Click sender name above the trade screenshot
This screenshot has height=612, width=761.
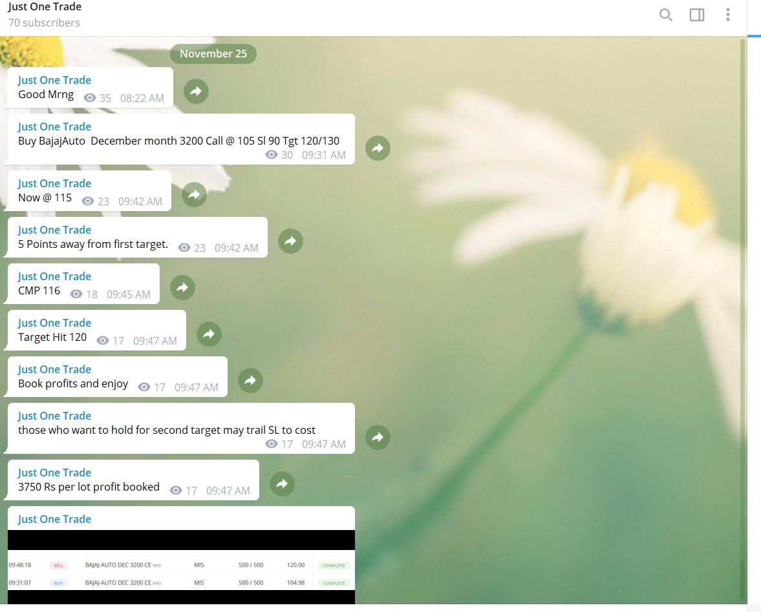pyautogui.click(x=54, y=519)
